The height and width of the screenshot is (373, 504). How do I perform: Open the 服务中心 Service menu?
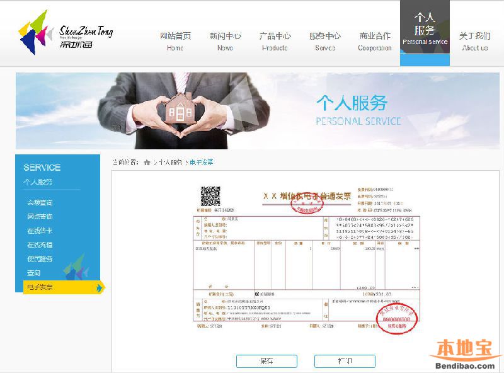[x=325, y=41]
